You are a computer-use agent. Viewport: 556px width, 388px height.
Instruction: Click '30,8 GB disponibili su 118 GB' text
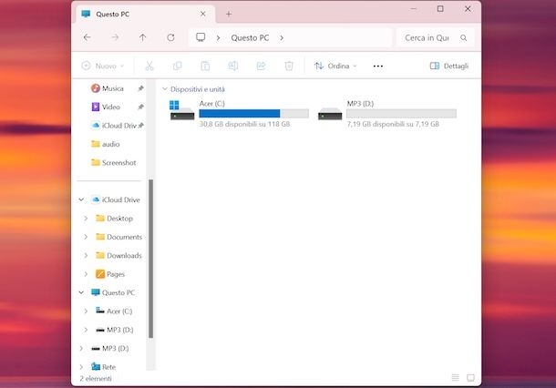pos(244,124)
